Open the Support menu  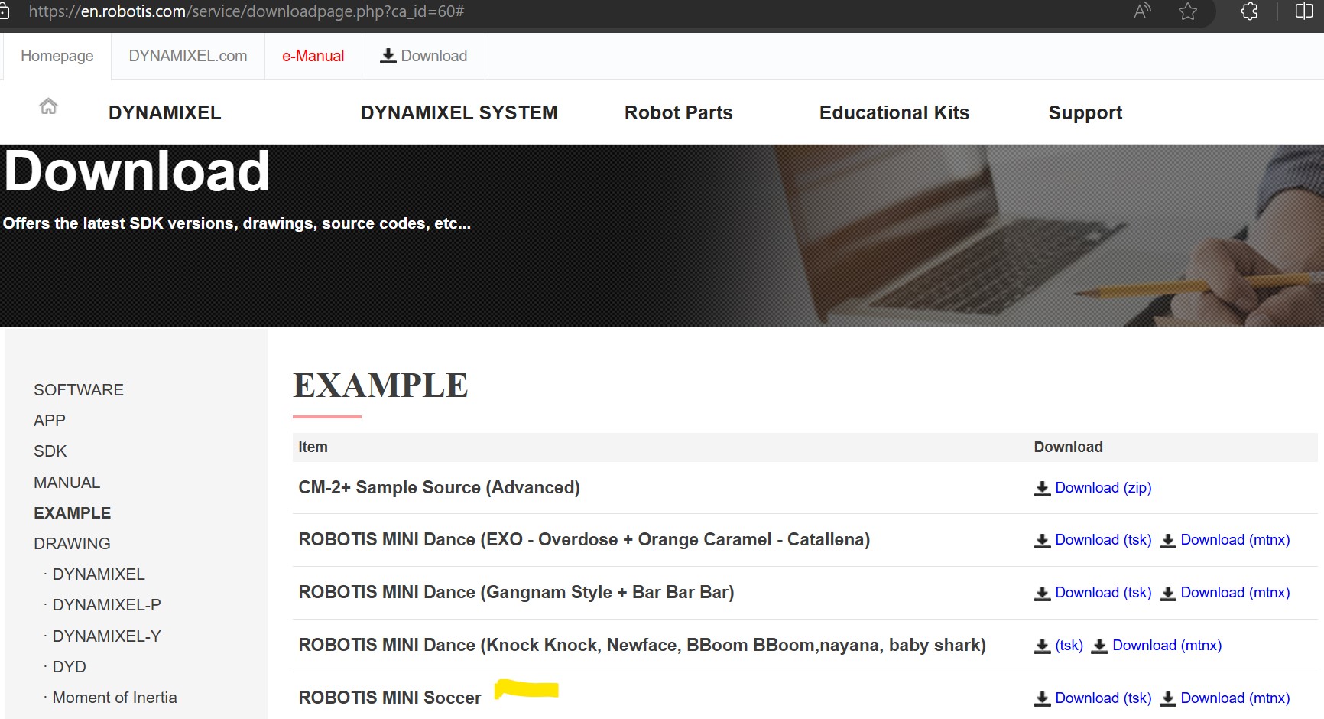pyautogui.click(x=1085, y=113)
